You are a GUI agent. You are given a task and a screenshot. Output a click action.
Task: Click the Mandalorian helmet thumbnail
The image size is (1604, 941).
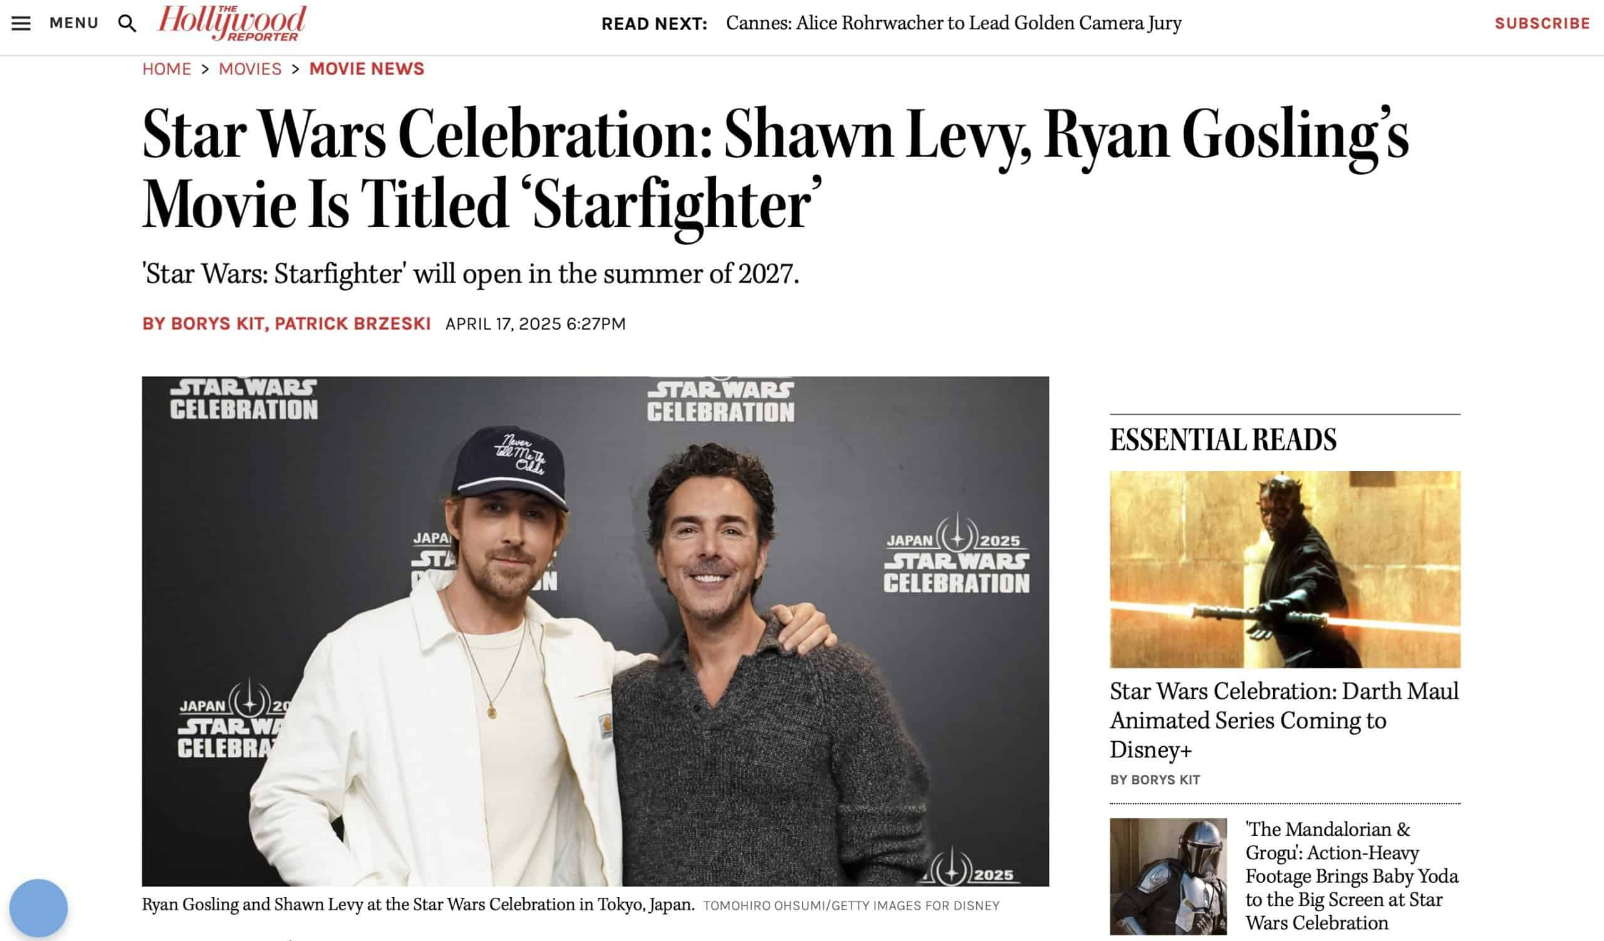[x=1168, y=876]
